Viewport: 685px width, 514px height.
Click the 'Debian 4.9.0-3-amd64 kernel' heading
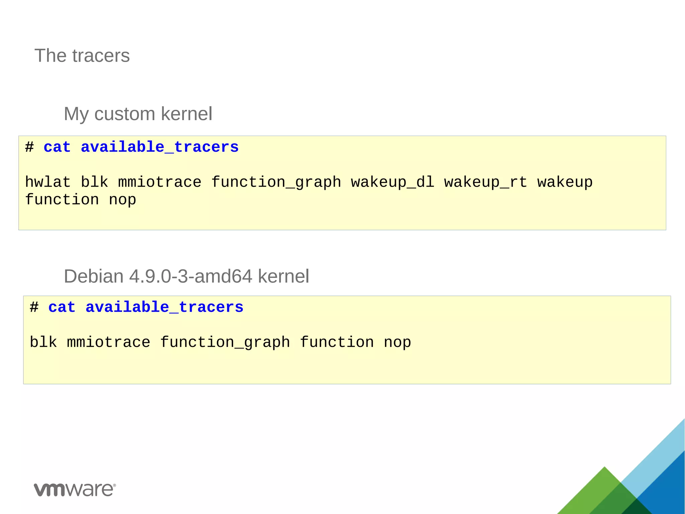pyautogui.click(x=186, y=277)
